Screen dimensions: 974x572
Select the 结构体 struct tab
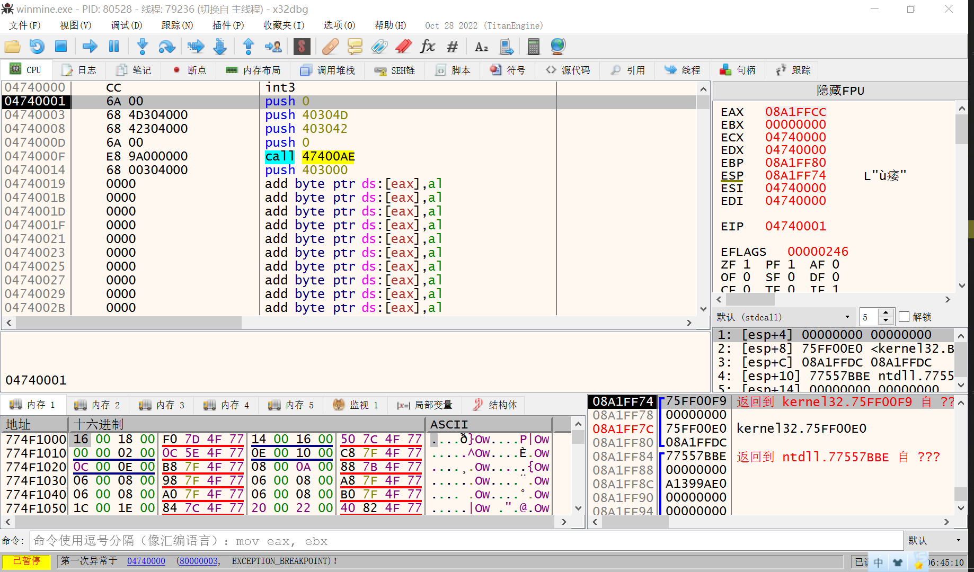click(x=495, y=405)
